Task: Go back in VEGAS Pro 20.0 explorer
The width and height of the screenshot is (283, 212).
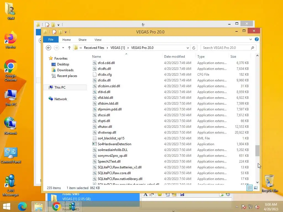Action: click(x=48, y=48)
